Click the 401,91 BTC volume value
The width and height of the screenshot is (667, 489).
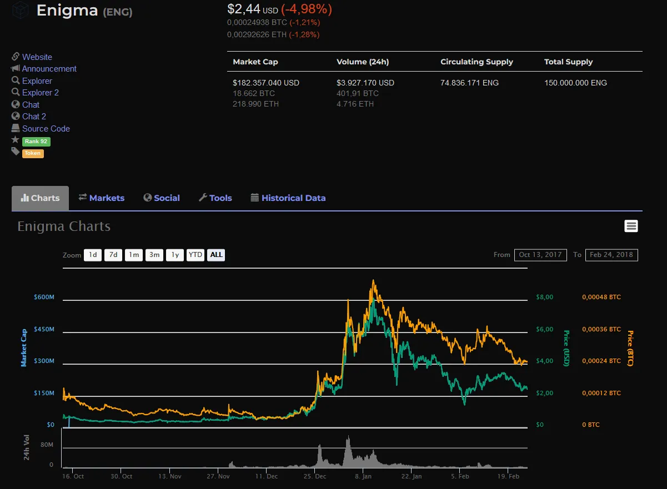pyautogui.click(x=358, y=93)
